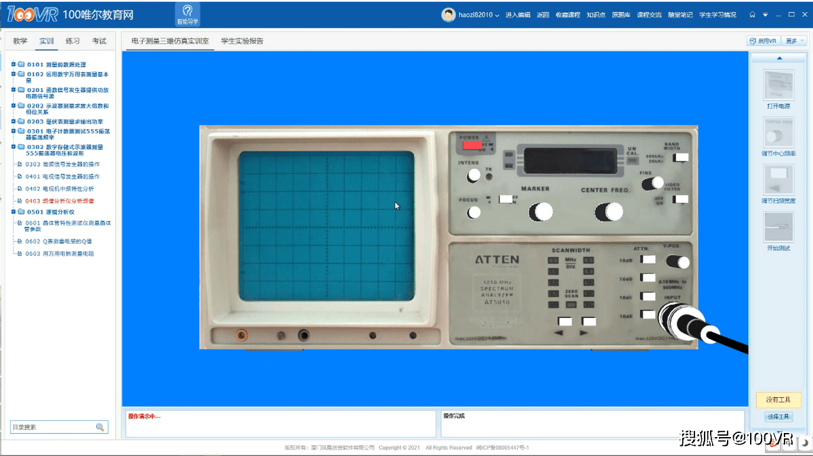Click the 打开电源 step thumbnail
The image size is (813, 456).
[778, 85]
